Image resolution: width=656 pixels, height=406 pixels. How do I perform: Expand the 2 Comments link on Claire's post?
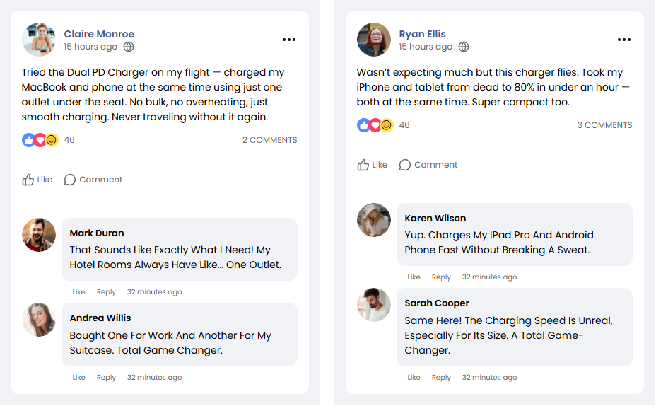coord(269,140)
